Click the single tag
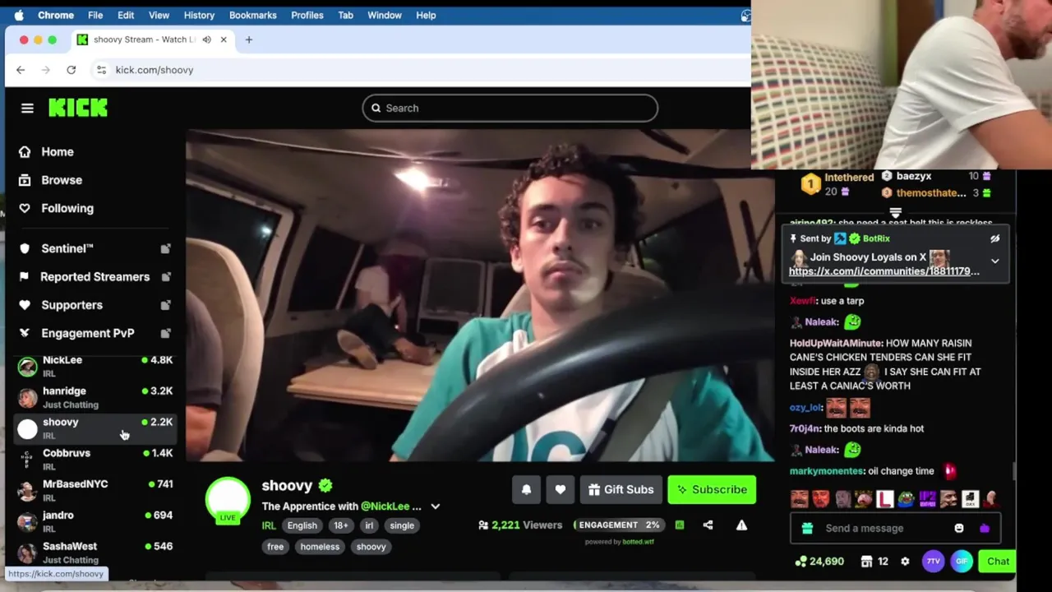The width and height of the screenshot is (1052, 592). click(402, 525)
